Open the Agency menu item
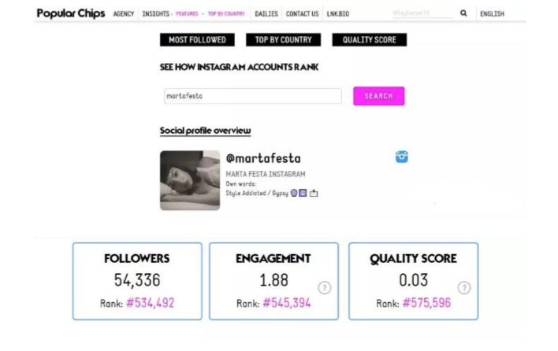The width and height of the screenshot is (558, 351). [124, 14]
